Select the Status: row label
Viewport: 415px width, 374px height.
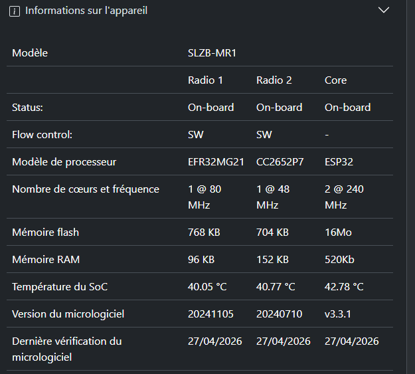point(27,107)
